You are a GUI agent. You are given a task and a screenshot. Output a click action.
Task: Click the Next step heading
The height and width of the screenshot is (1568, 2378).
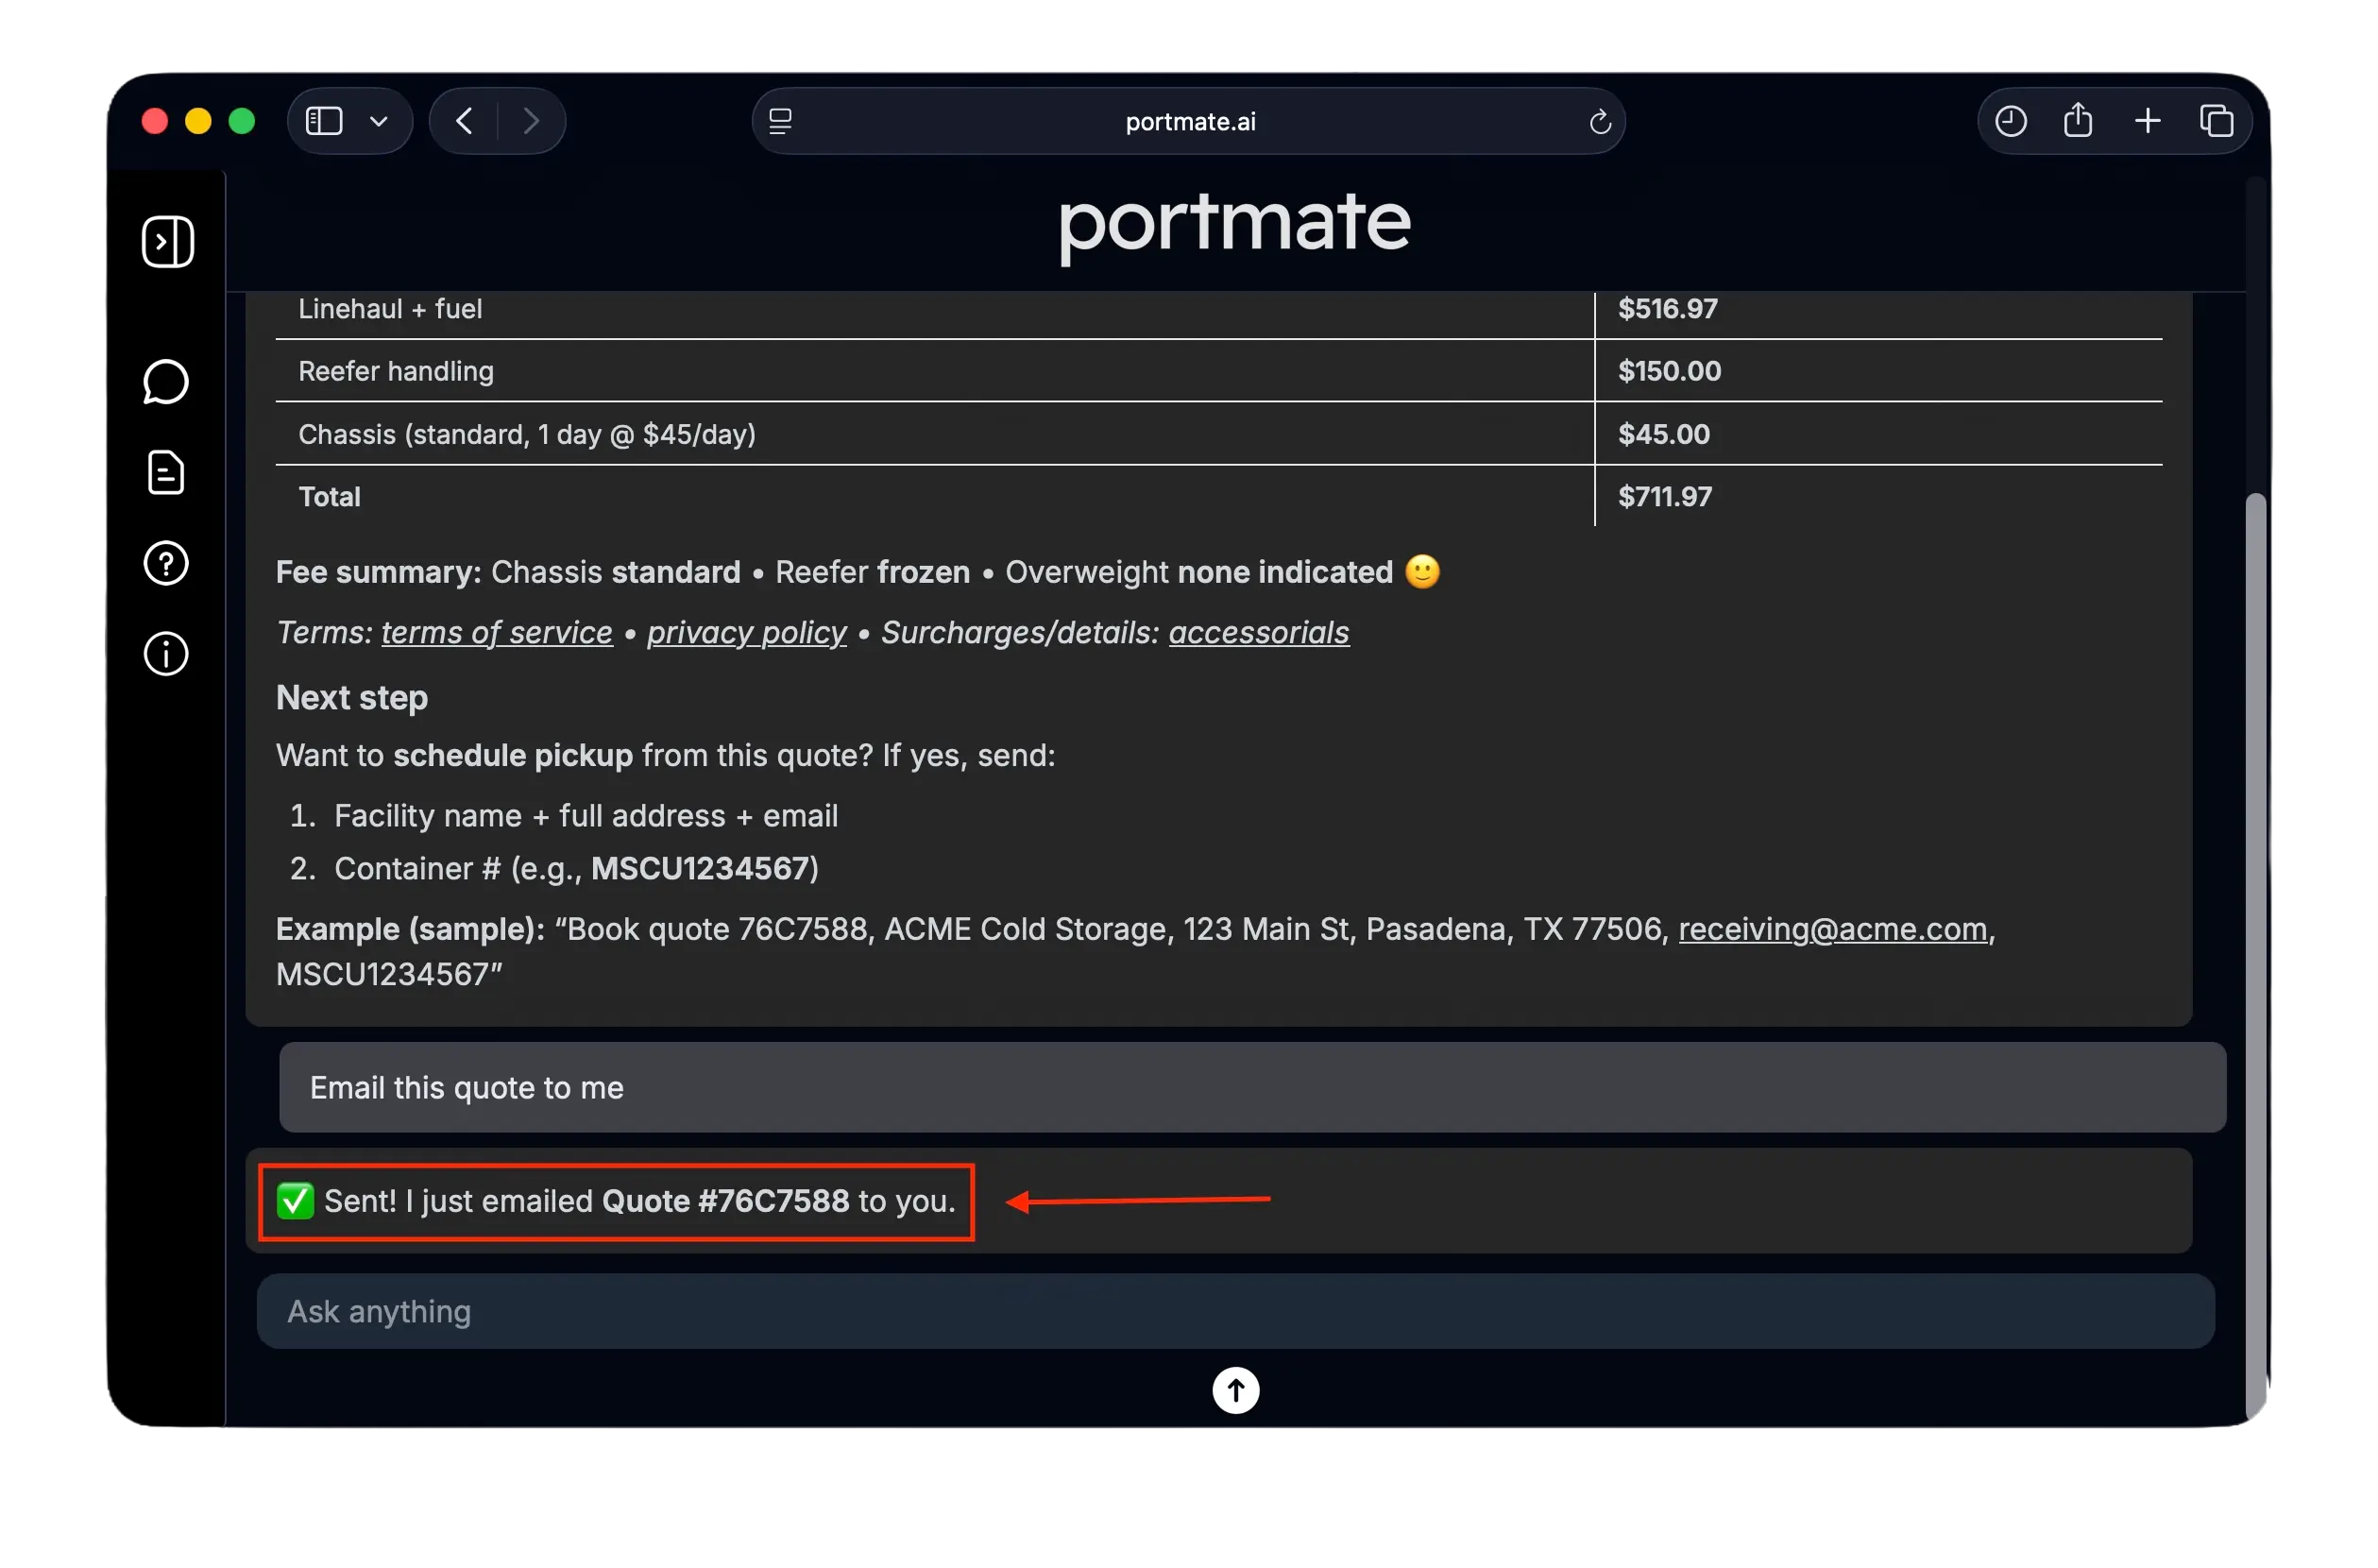click(352, 697)
